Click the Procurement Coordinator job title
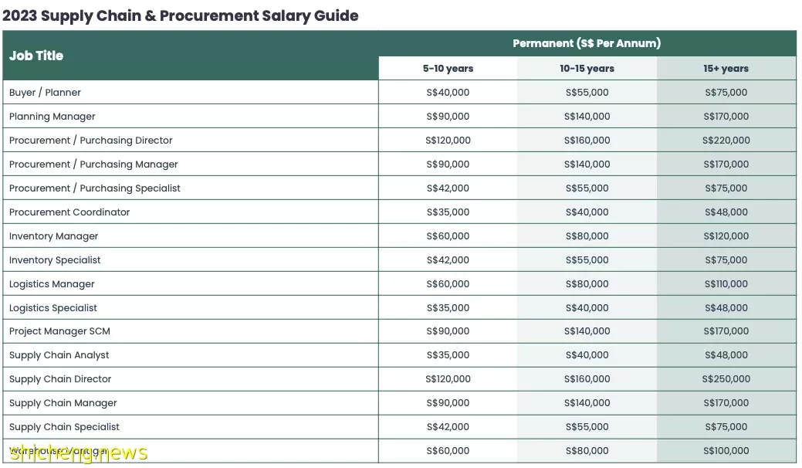The height and width of the screenshot is (468, 802). click(69, 212)
